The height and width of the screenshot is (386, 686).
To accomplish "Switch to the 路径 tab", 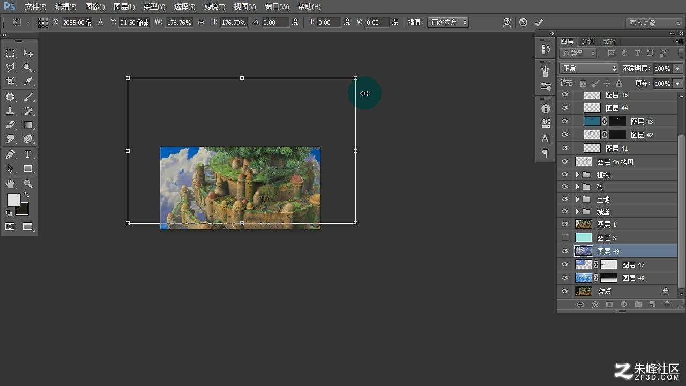I will pos(609,41).
